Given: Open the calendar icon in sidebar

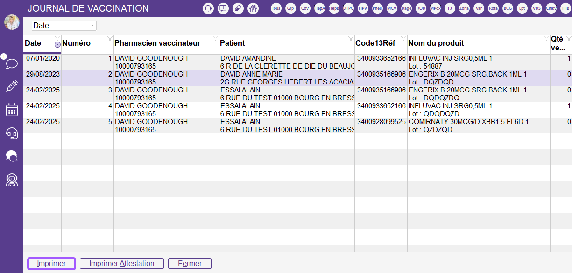Looking at the screenshot, I should coord(12,110).
